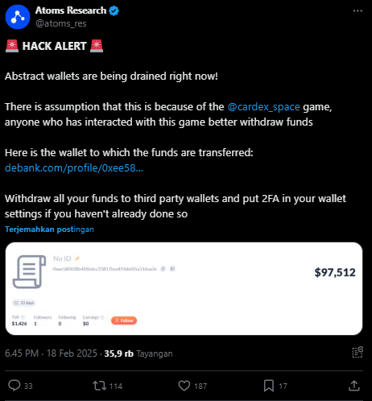Click Terjemahkan postingan to translate

pyautogui.click(x=49, y=229)
